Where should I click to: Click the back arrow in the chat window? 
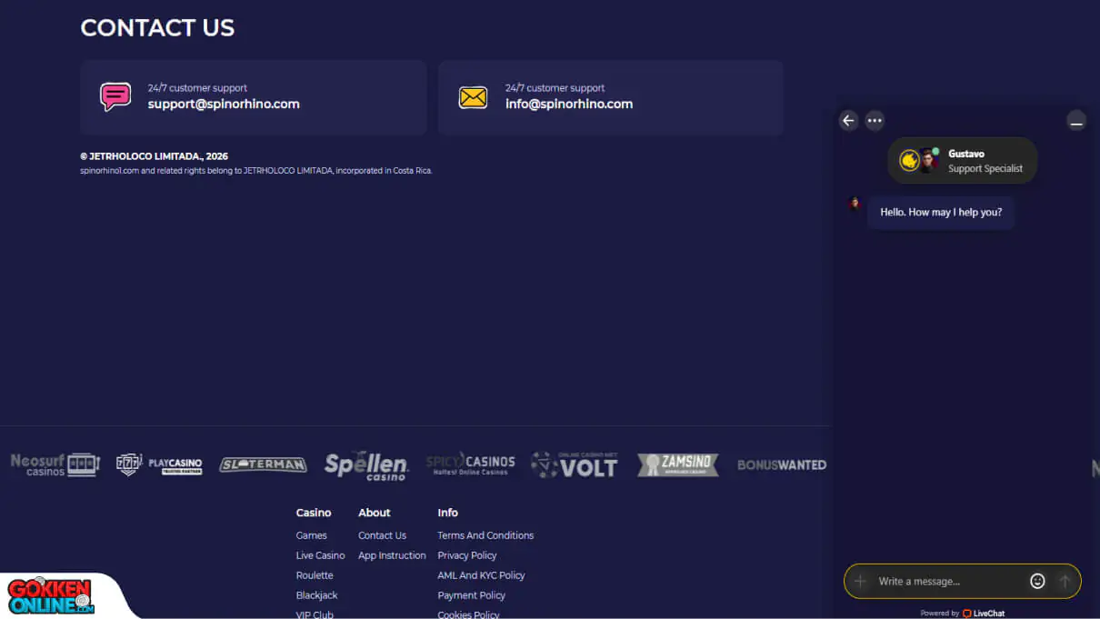[848, 120]
